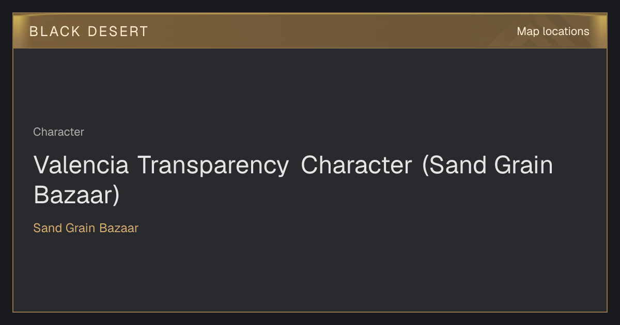Click the middle of the gold header banner
The image size is (620, 325).
tap(310, 31)
